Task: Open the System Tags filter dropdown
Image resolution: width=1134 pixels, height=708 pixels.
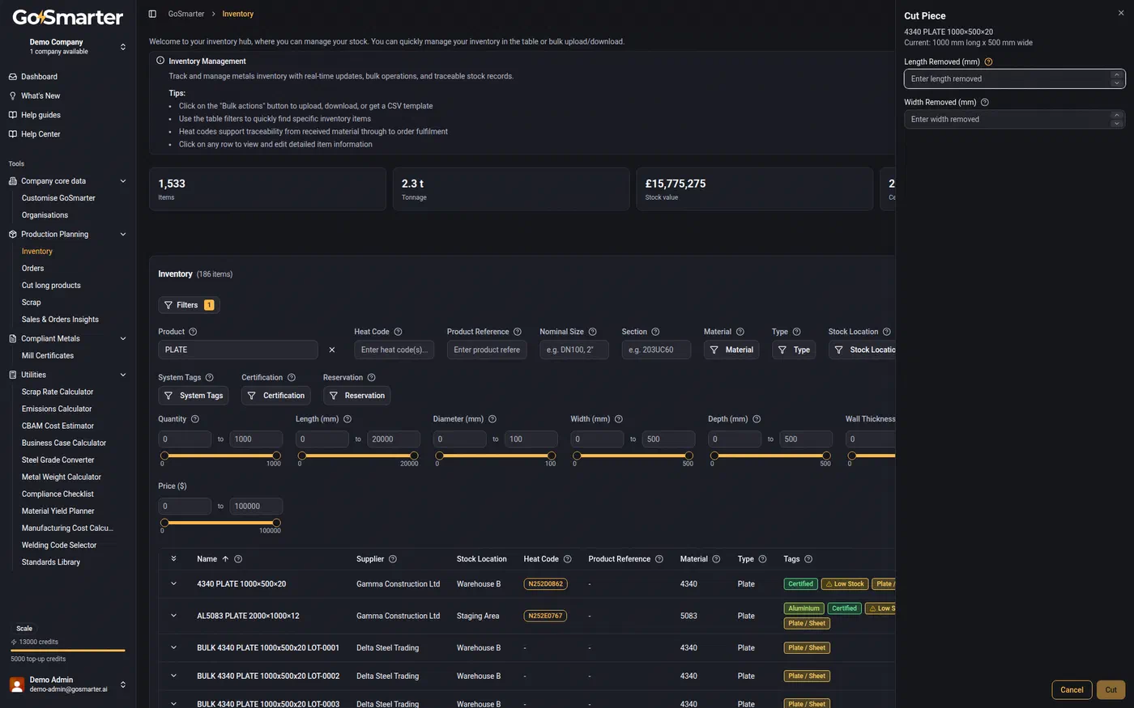Action: point(194,396)
